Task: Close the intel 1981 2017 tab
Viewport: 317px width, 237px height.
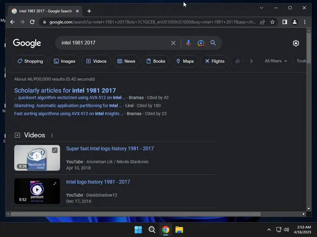Action: tap(77, 11)
